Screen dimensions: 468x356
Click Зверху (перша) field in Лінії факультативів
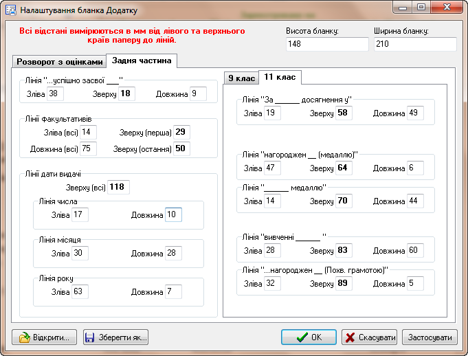pyautogui.click(x=181, y=133)
